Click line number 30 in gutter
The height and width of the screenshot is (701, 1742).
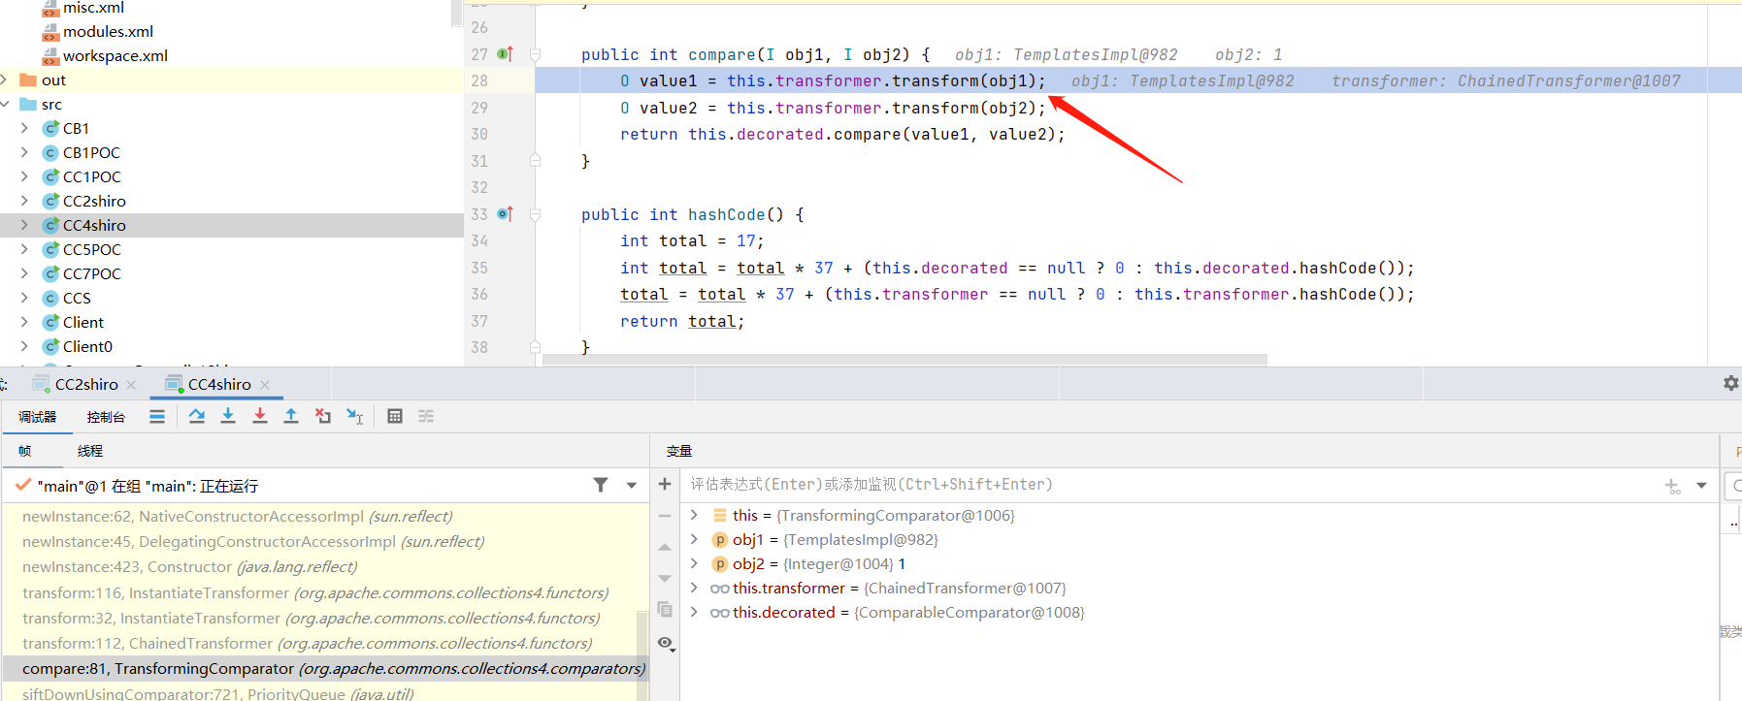point(479,134)
